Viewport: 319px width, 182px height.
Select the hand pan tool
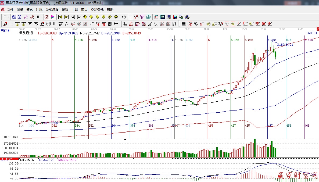click(x=124, y=17)
